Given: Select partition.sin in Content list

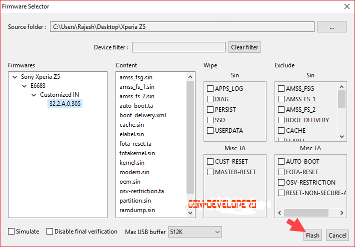Looking at the screenshot, I should (135, 201).
